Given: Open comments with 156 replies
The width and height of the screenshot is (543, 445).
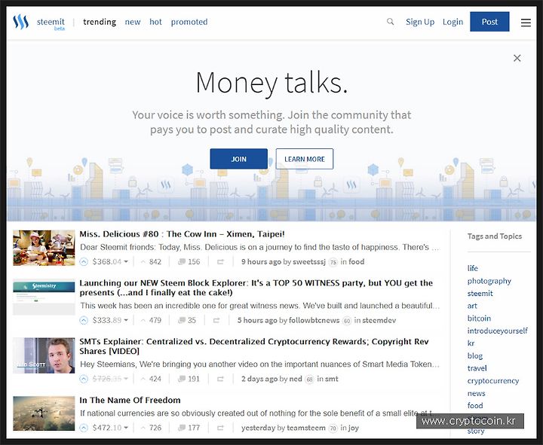Looking at the screenshot, I should click(189, 262).
